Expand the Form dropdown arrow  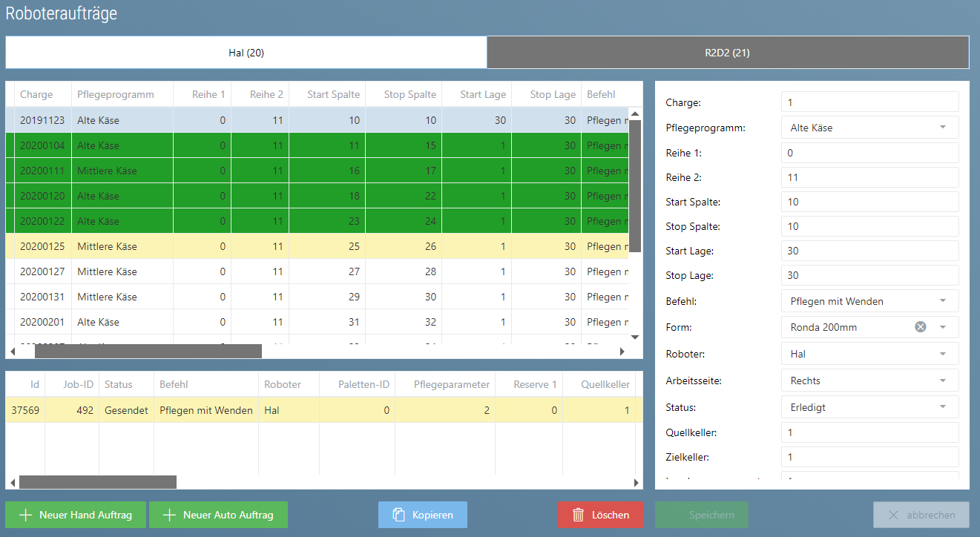943,327
